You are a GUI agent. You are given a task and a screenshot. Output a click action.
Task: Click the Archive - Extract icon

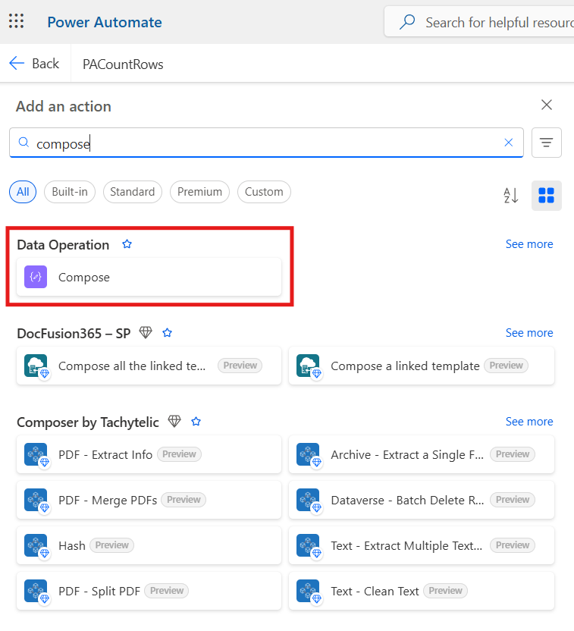click(309, 455)
